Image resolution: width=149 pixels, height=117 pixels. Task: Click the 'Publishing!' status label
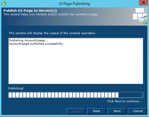pyautogui.click(x=16, y=88)
